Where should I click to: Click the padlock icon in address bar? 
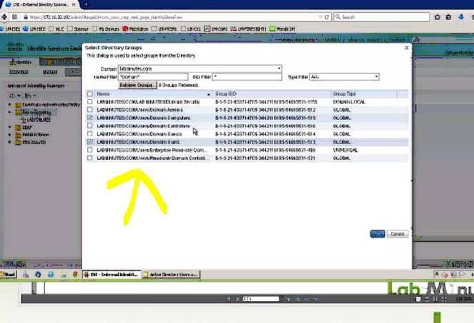(26, 17)
